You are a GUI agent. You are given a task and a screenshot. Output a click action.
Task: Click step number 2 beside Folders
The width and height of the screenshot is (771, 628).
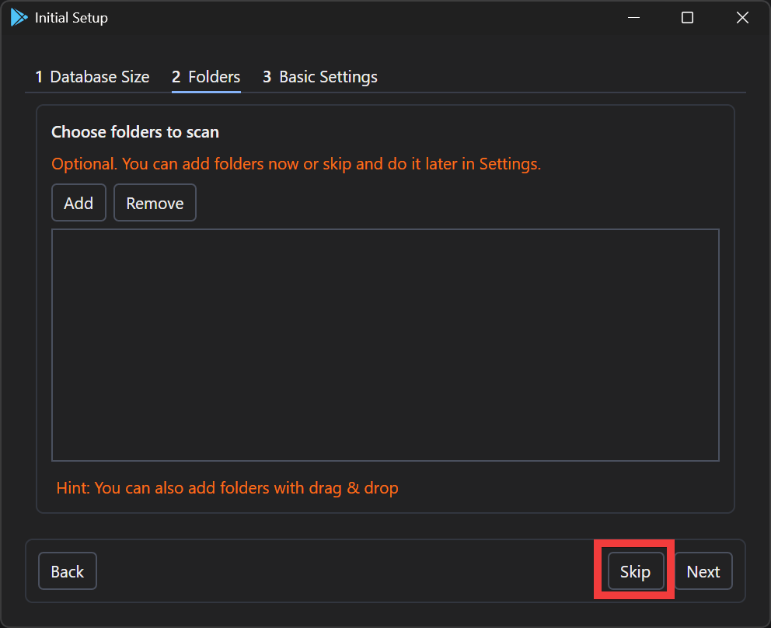(176, 77)
